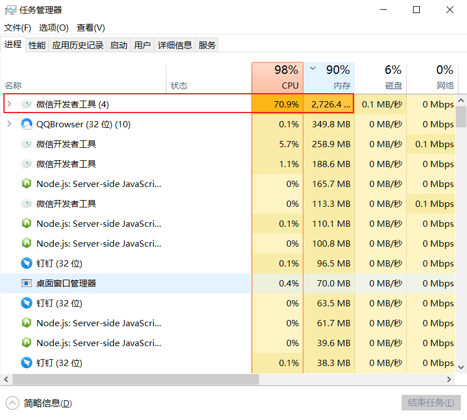Image resolution: width=467 pixels, height=420 pixels.
Task: Switch to the 启动 tab
Action: tap(119, 45)
